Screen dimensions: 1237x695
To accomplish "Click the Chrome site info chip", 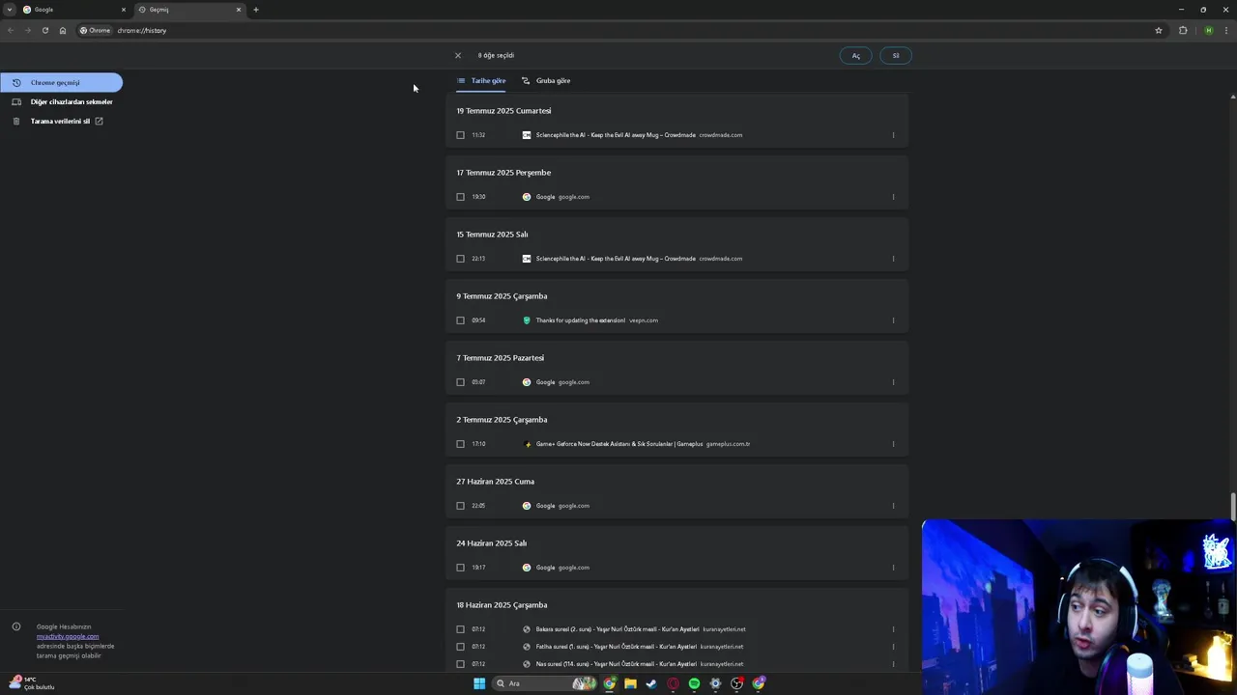I will click(x=96, y=30).
